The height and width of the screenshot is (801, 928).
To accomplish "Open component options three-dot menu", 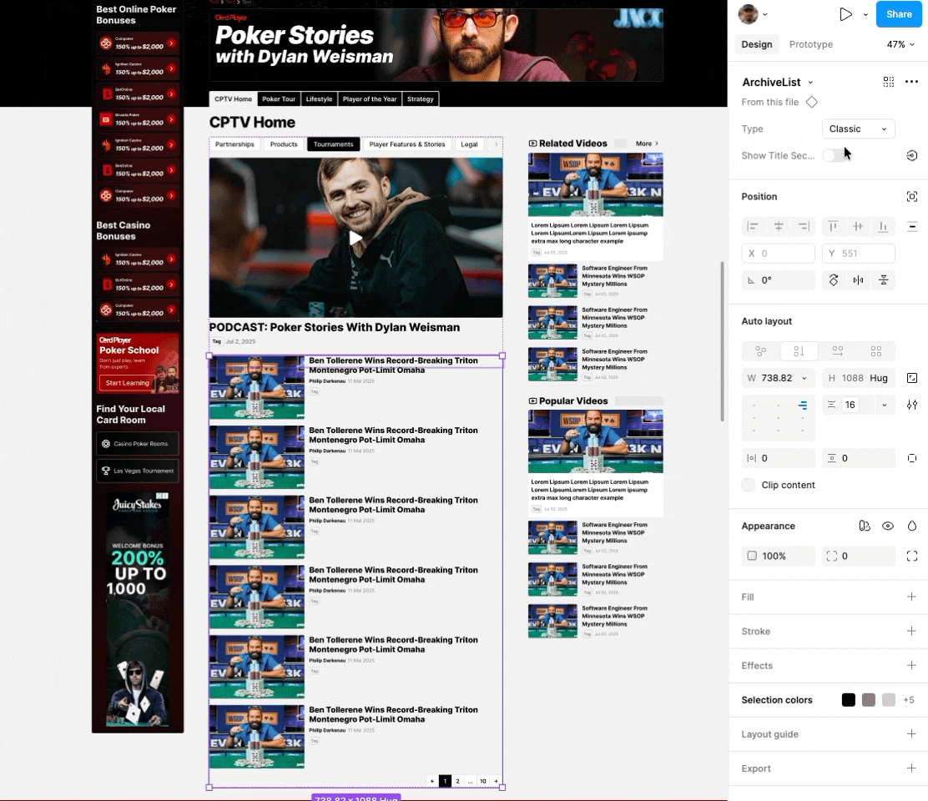I will 911,82.
